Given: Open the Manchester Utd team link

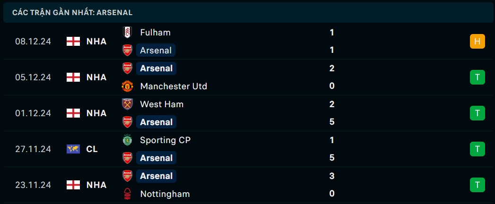Looking at the screenshot, I should coord(174,86).
